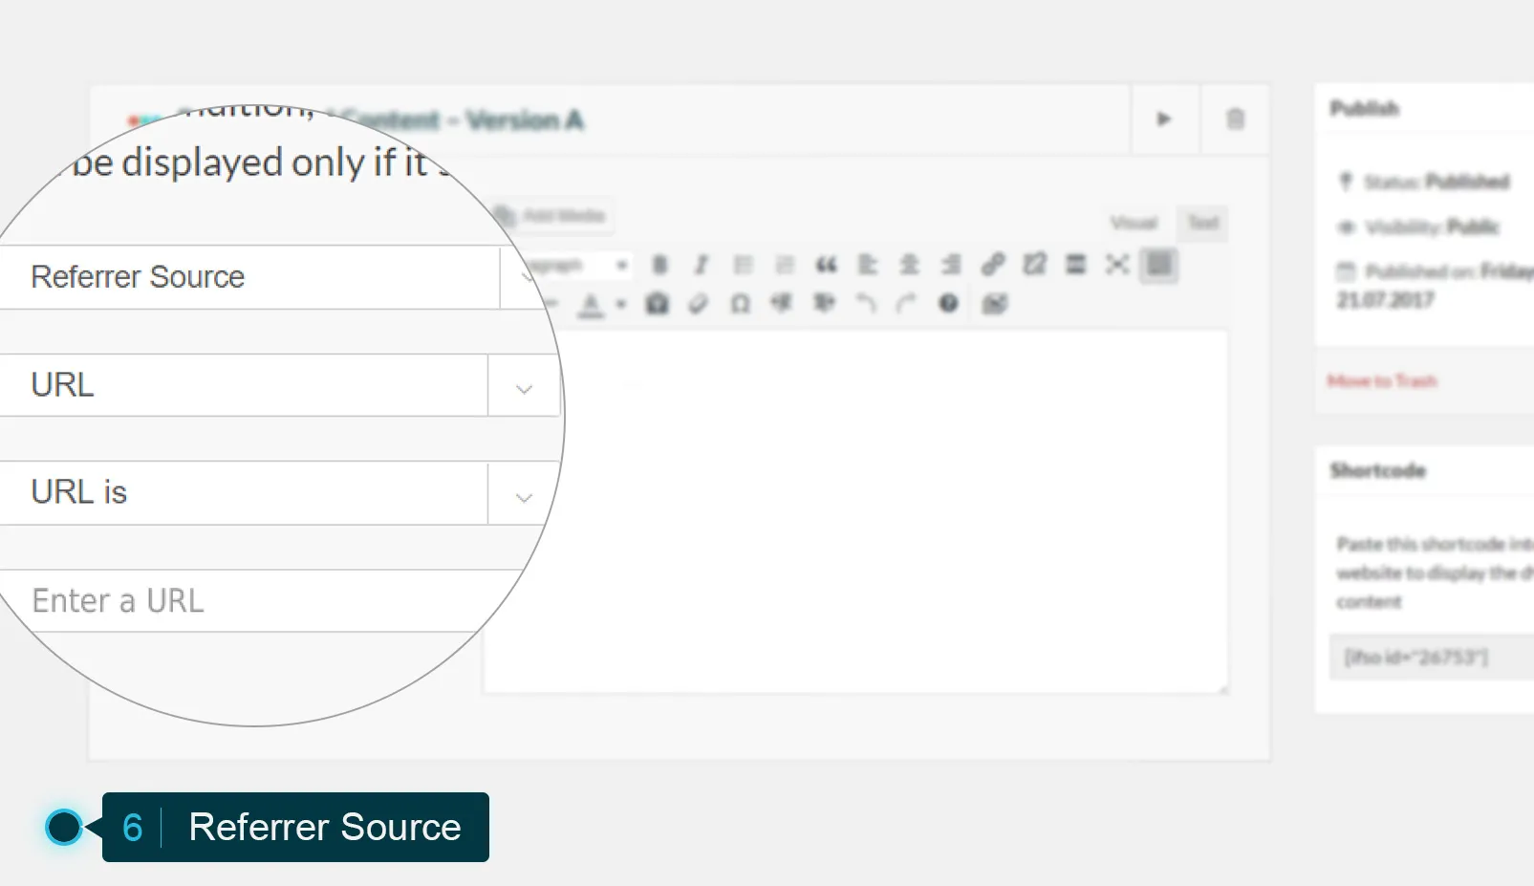The width and height of the screenshot is (1534, 886).
Task: Redo the last editor action
Action: pyautogui.click(x=904, y=304)
